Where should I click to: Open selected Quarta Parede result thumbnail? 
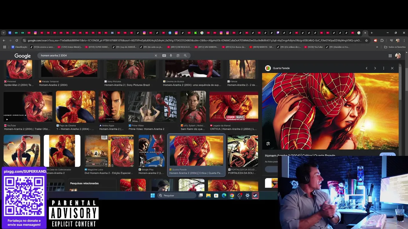tap(196, 151)
